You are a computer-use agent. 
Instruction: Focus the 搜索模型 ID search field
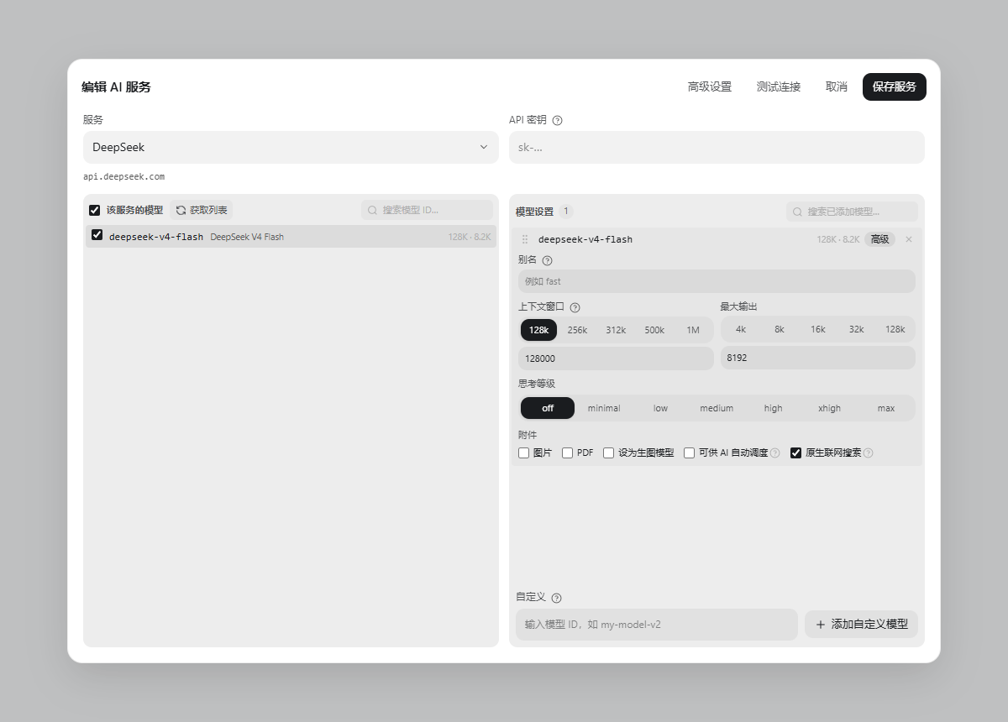click(428, 210)
